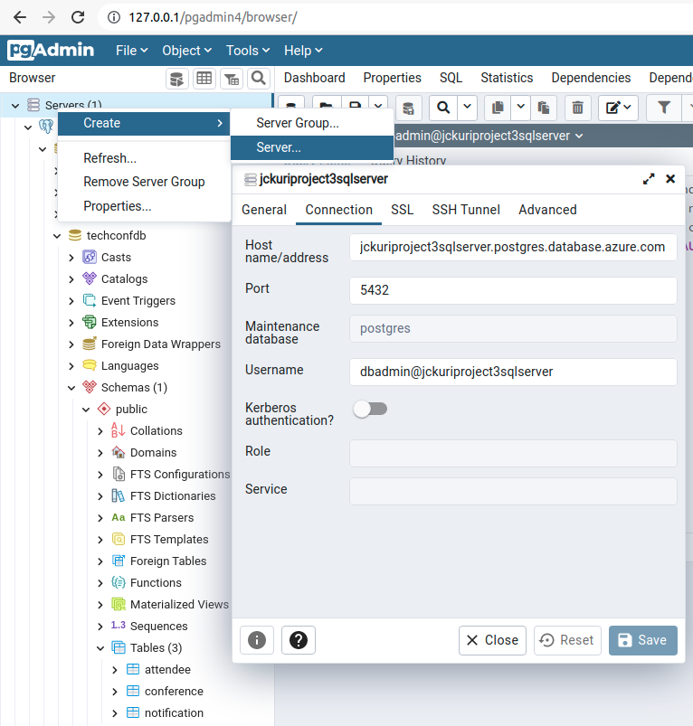
Task: Click the Close button in server dialog
Action: tap(492, 640)
